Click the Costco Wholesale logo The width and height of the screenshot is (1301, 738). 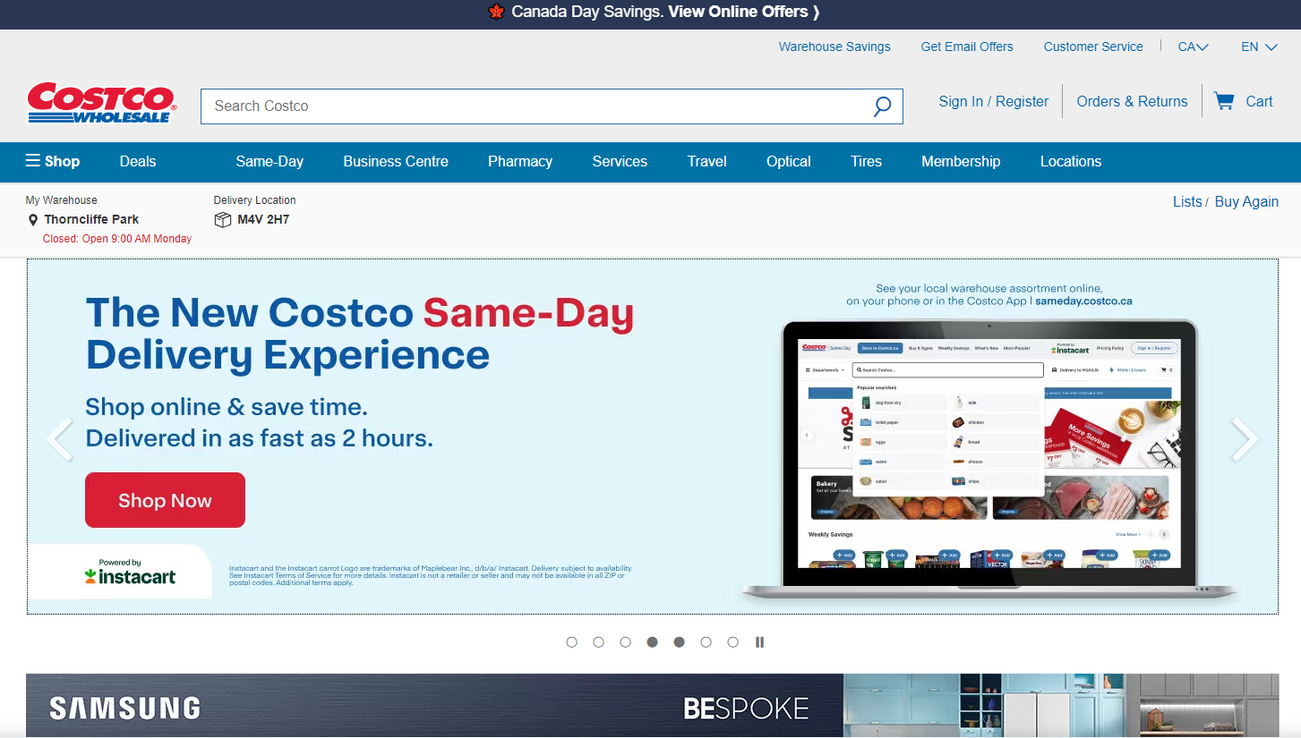[101, 103]
